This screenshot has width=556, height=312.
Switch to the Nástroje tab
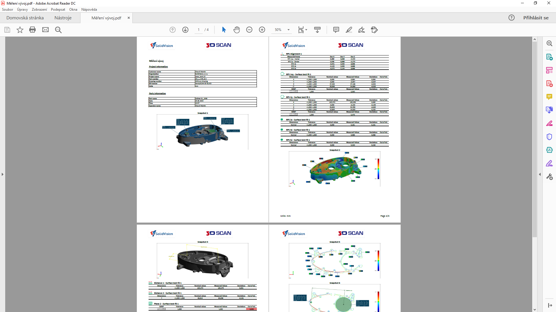pyautogui.click(x=63, y=18)
